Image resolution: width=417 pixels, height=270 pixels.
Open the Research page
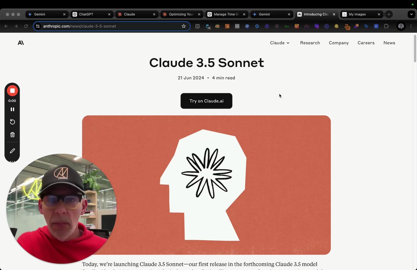(x=310, y=43)
